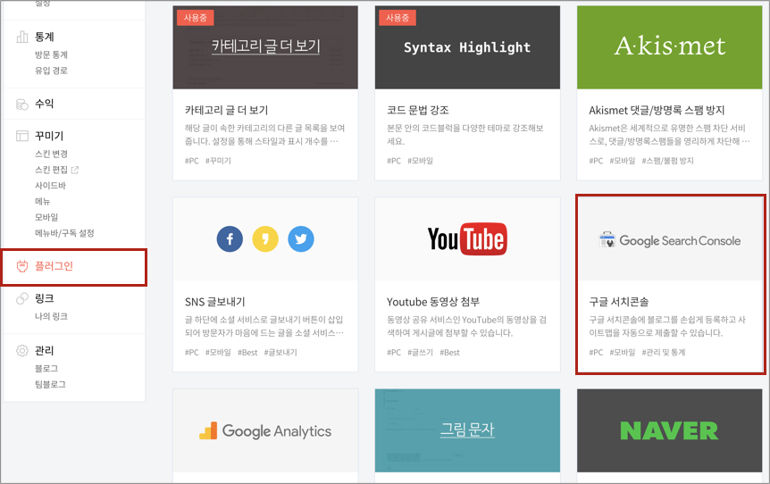Click the yellow KakaoStory icon
The width and height of the screenshot is (770, 484).
coord(265,239)
